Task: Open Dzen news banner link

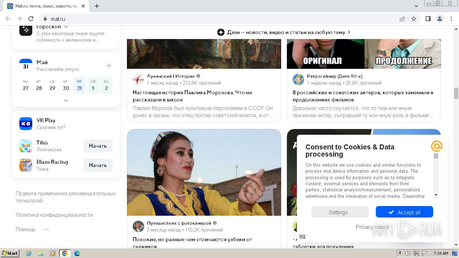Action: (284, 32)
